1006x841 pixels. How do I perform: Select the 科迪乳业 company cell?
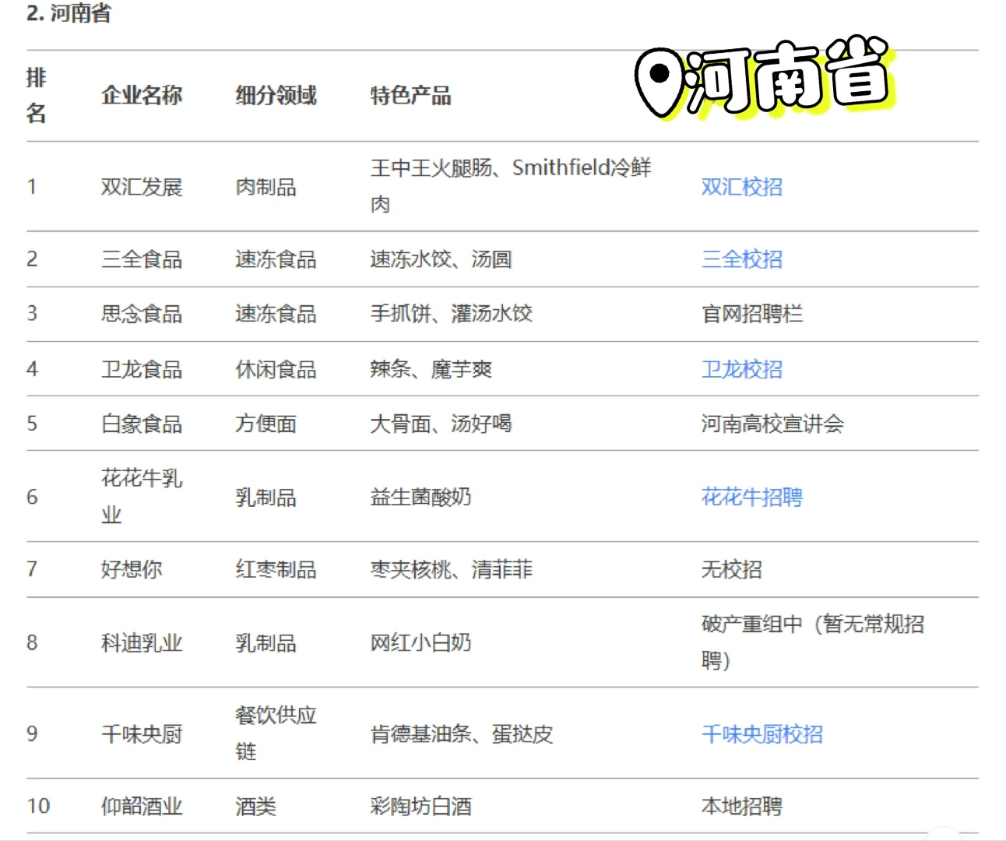(142, 642)
